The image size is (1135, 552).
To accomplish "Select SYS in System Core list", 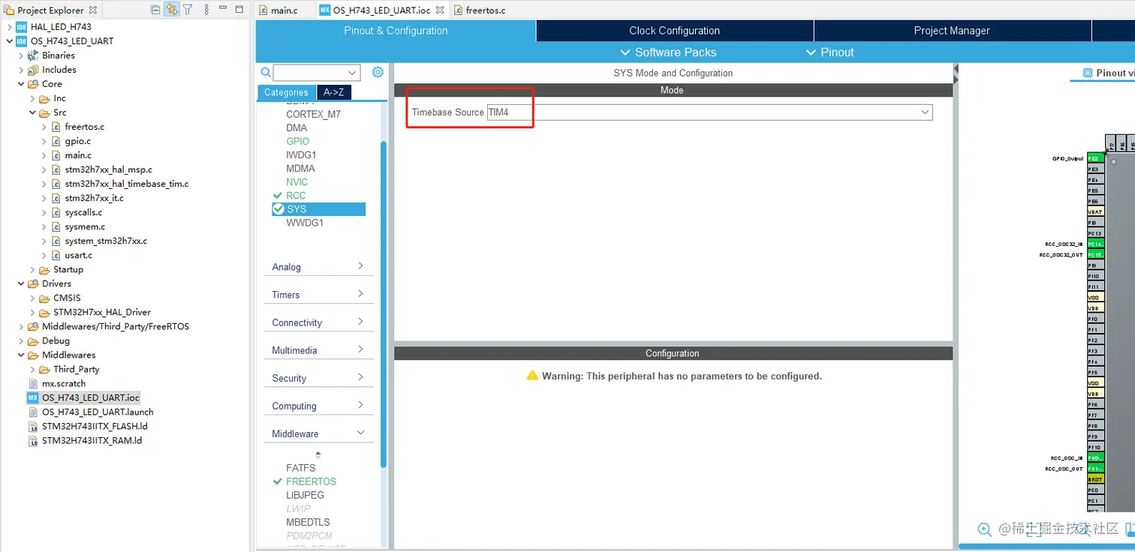I will 318,209.
